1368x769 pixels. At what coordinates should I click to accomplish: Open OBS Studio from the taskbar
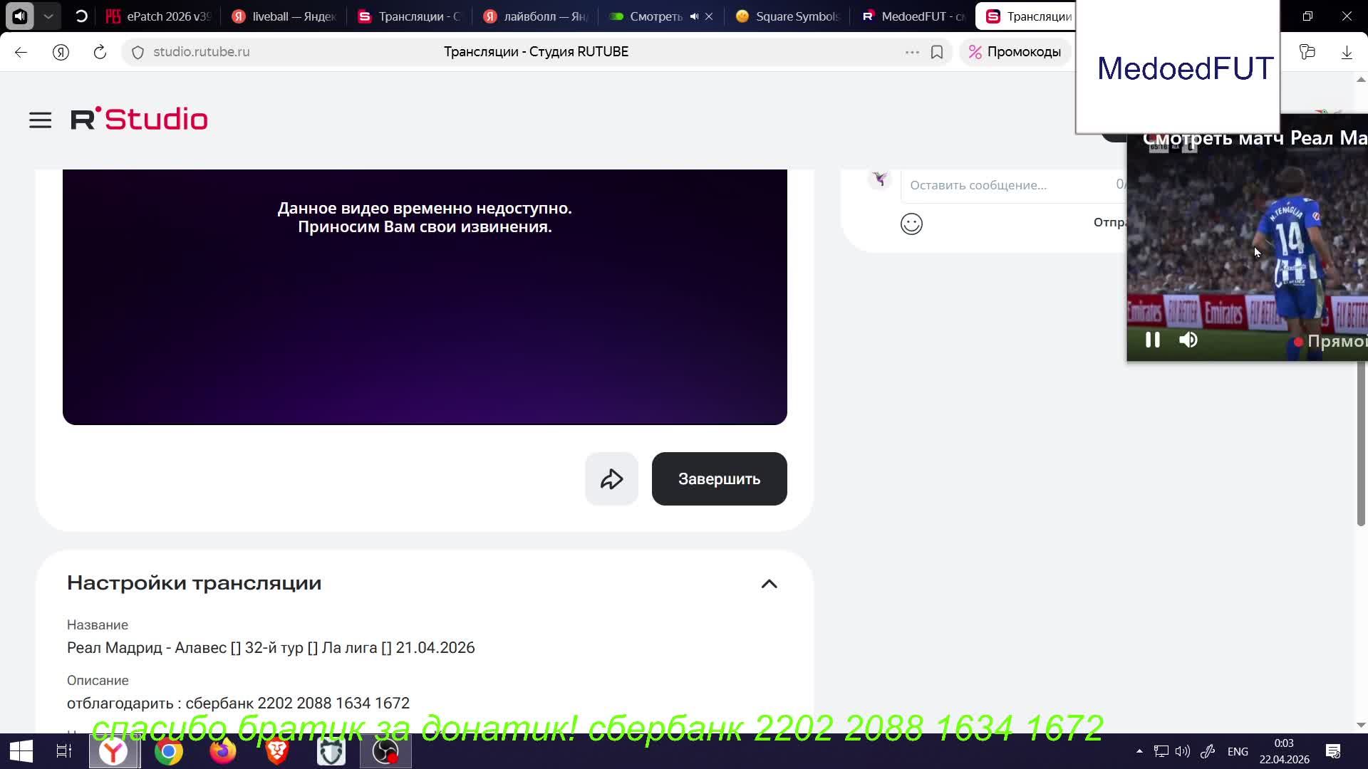coord(385,751)
